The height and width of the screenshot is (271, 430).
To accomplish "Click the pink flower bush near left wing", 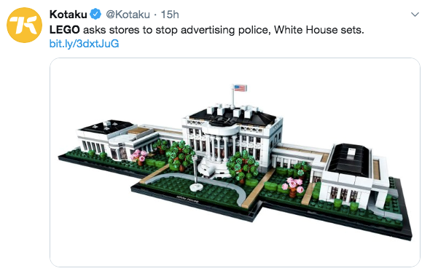I will [x=138, y=156].
